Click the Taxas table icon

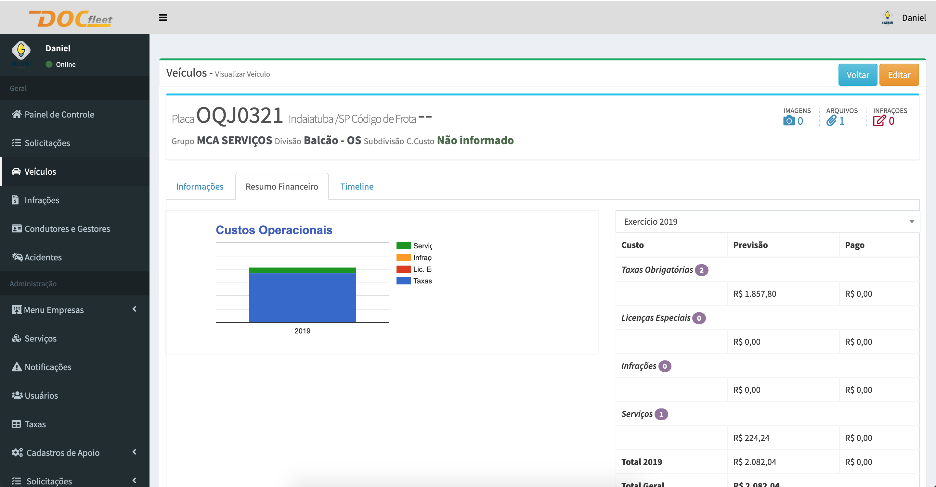click(16, 424)
